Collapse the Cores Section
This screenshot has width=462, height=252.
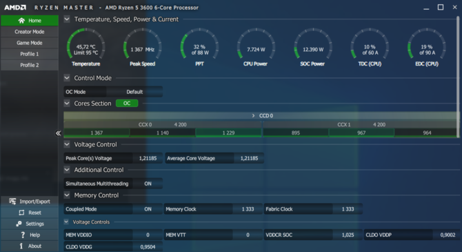[67, 104]
